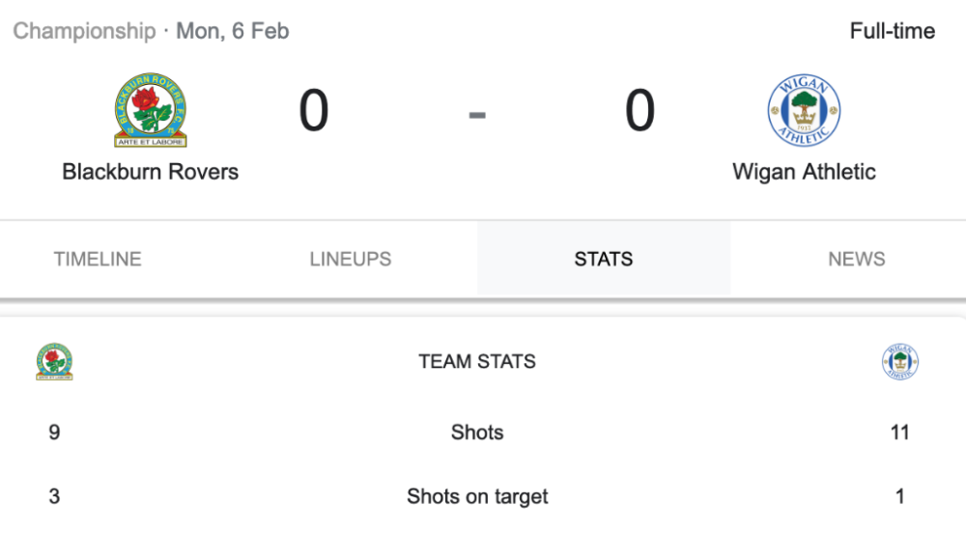Click the Mon, 6 Feb match date
The width and height of the screenshot is (966, 533).
[x=232, y=31]
